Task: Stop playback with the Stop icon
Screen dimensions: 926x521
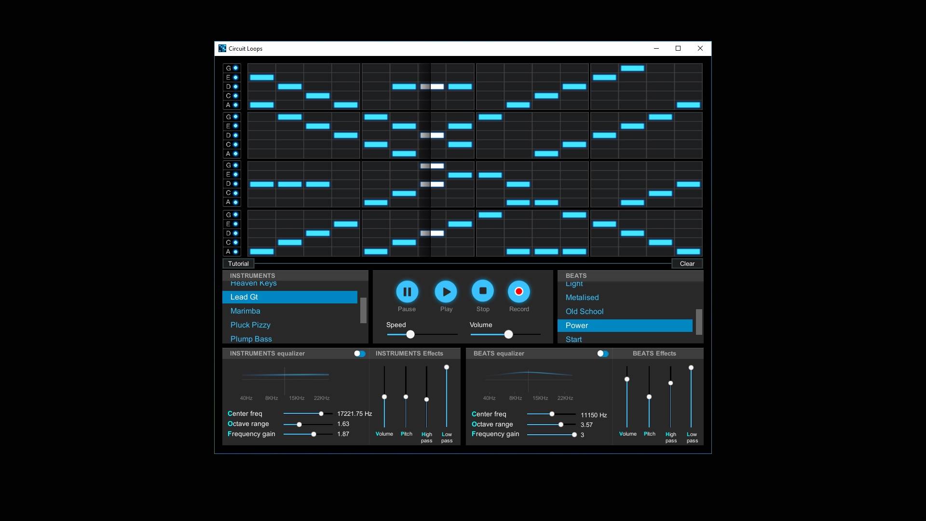Action: pos(483,291)
